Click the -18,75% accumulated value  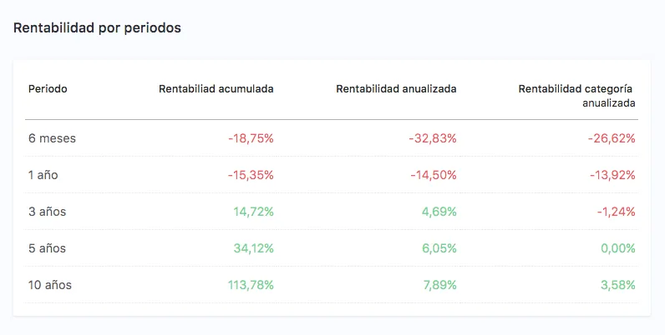251,138
